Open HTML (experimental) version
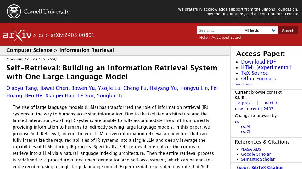This screenshot has height=169, width=302. pyautogui.click(x=266, y=68)
